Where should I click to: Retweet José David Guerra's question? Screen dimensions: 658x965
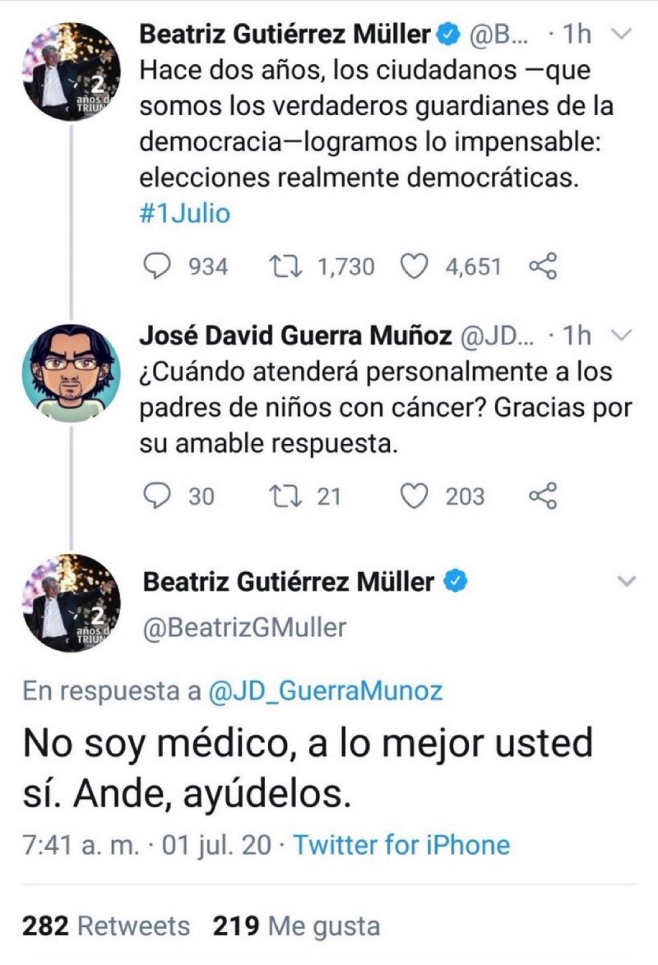285,496
